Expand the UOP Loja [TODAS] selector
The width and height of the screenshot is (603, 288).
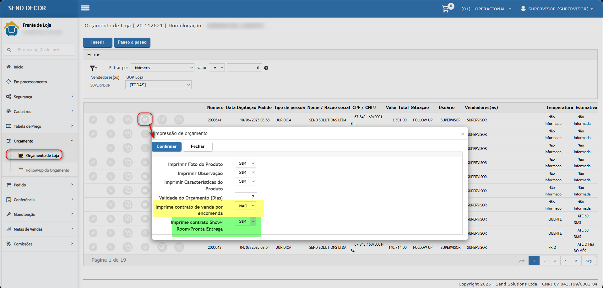158,85
